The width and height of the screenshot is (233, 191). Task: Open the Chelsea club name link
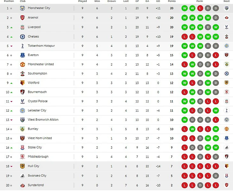pyautogui.click(x=33, y=36)
